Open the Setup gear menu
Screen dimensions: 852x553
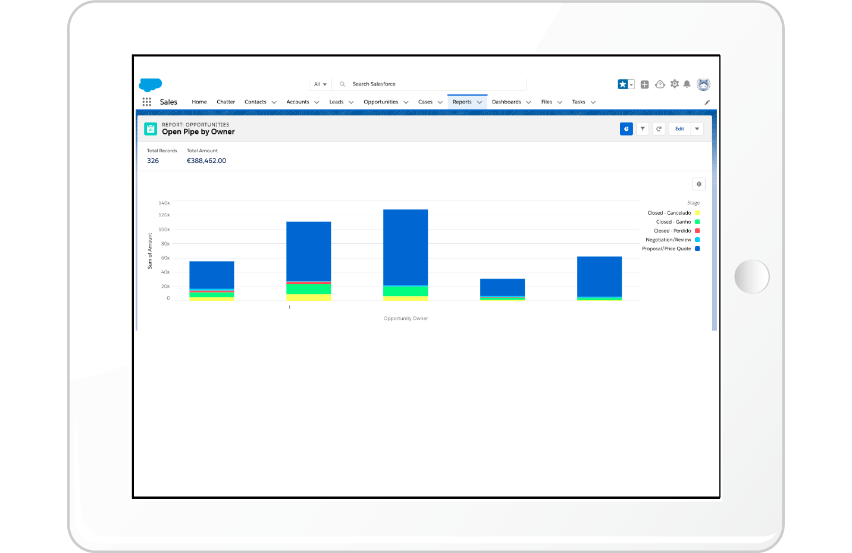tap(674, 84)
